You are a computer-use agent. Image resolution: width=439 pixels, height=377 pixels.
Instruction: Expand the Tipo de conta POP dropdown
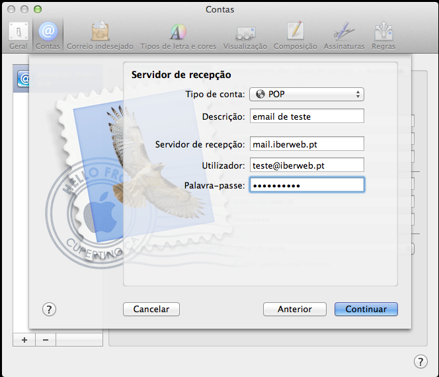click(306, 94)
